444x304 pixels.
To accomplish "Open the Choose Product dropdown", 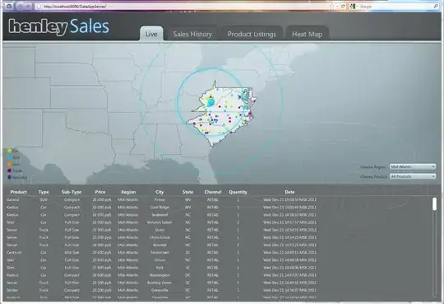I will point(413,176).
